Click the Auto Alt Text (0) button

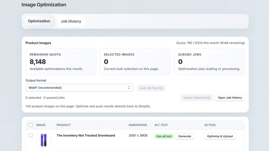[x=151, y=88]
